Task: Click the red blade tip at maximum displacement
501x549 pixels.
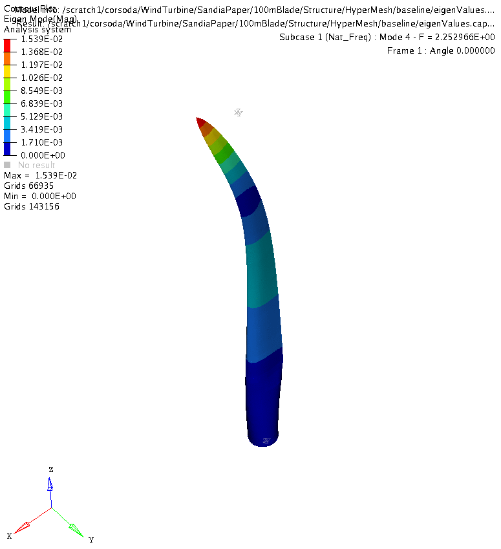Action: (x=200, y=122)
